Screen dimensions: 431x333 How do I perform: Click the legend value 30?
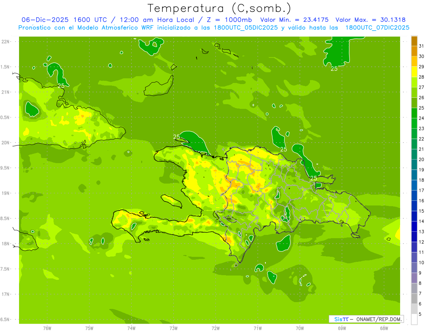click(x=422, y=56)
